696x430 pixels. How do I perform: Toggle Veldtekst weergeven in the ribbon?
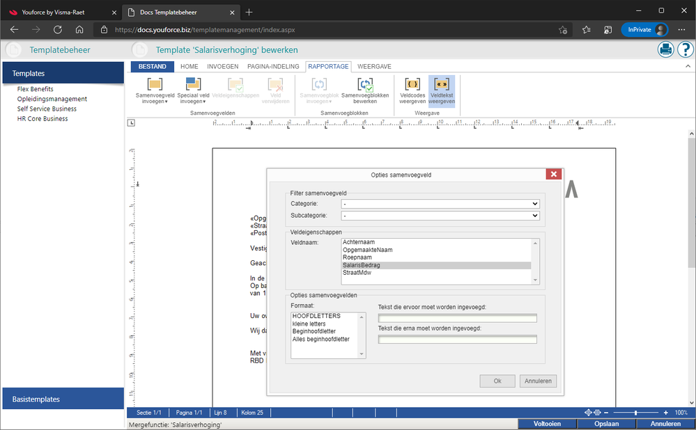click(x=442, y=85)
